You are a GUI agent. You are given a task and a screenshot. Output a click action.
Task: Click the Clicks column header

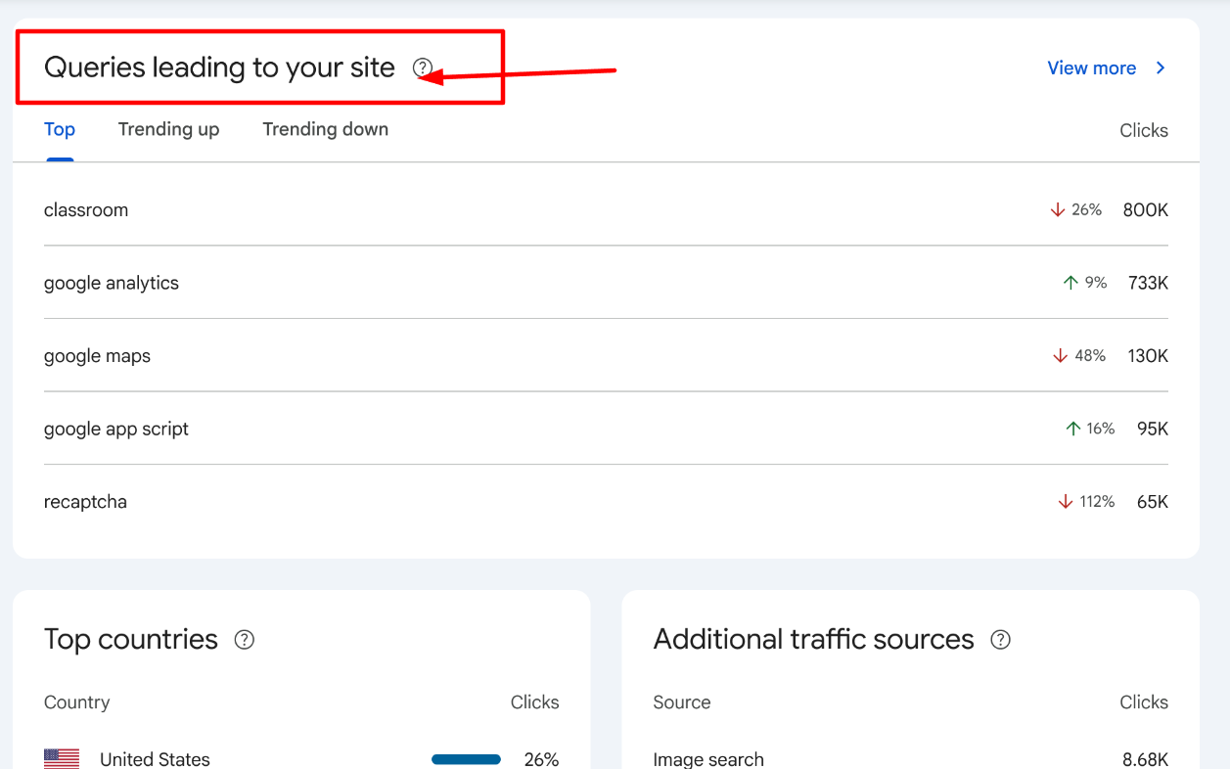coord(1143,129)
